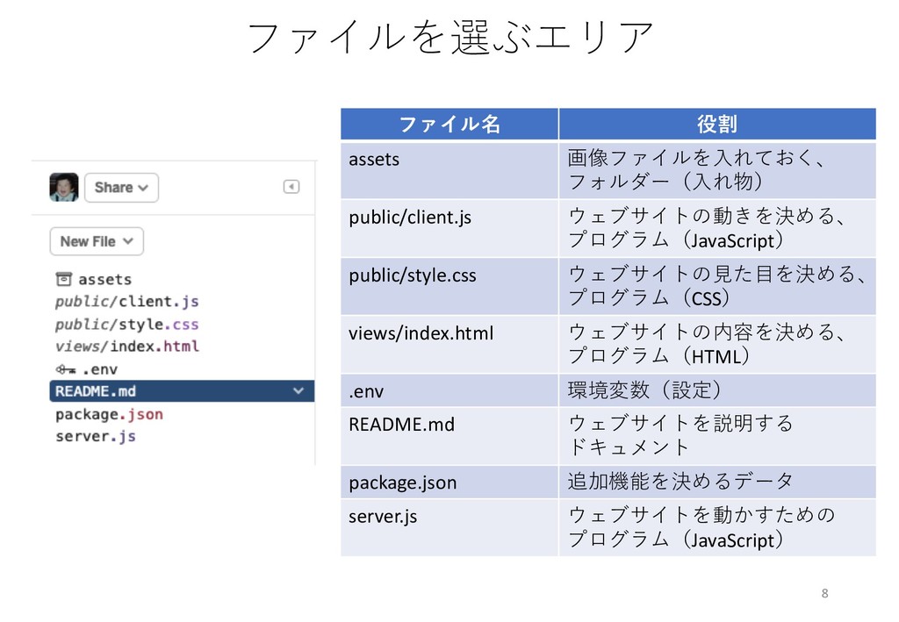899x622 pixels.
Task: Click the ファイル名 table header
Action: [449, 125]
